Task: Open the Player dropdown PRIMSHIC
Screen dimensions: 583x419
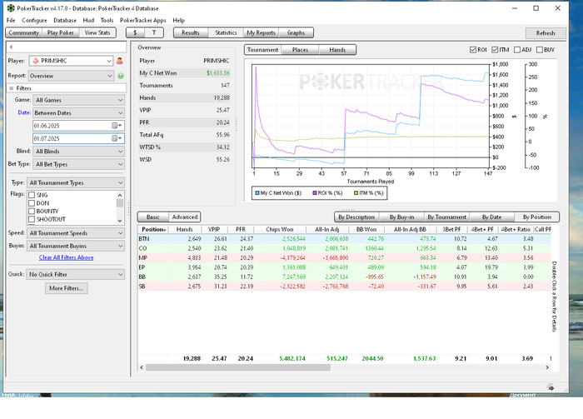Action: [71, 61]
